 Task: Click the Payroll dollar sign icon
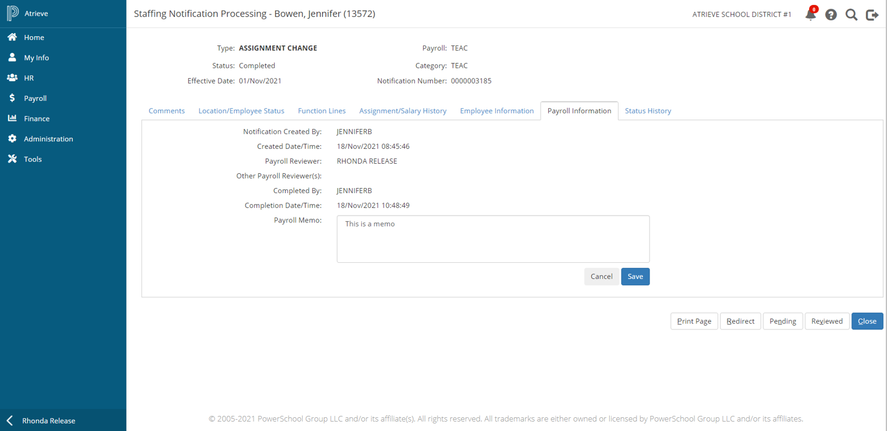click(12, 98)
